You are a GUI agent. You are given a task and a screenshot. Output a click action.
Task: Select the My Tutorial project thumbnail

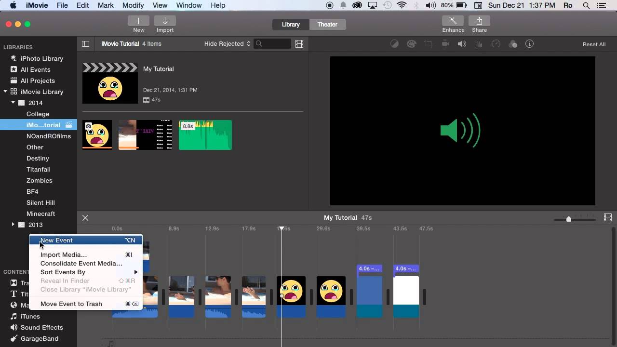tap(110, 83)
